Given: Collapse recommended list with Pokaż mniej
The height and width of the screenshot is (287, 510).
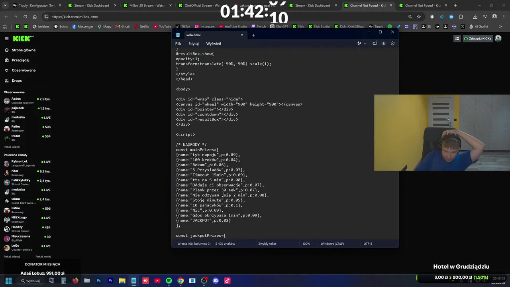Looking at the screenshot, I should tap(43, 257).
